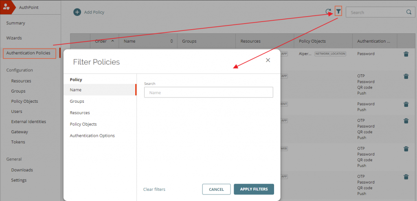Click the Add Policy plus icon

coord(77,12)
